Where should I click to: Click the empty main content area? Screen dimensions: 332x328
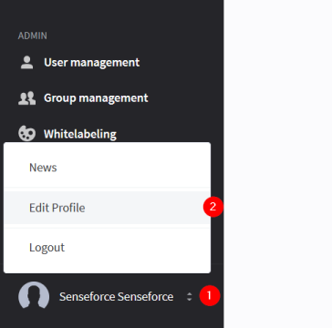click(278, 164)
